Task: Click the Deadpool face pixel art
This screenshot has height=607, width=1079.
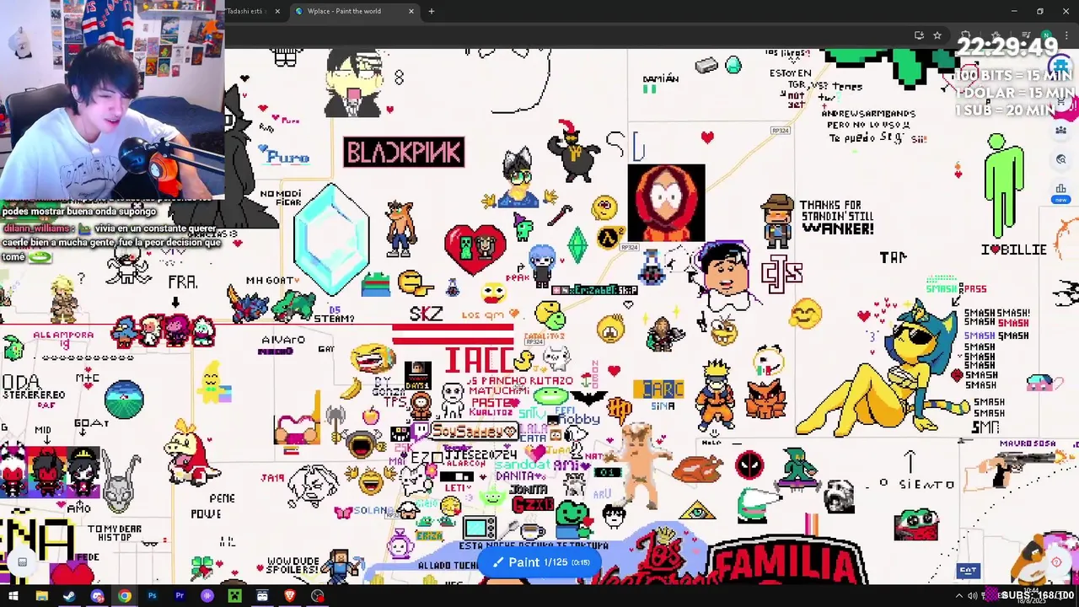Action: click(x=749, y=464)
